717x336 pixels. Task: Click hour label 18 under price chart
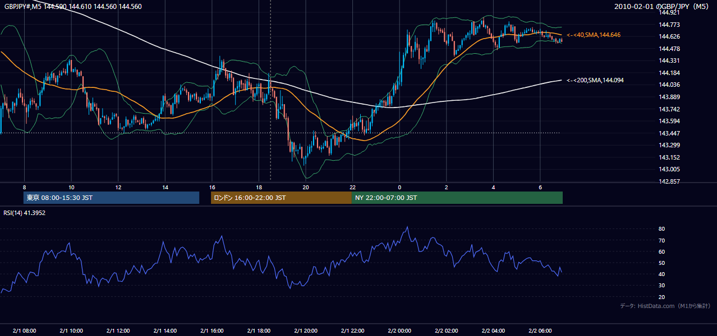pyautogui.click(x=259, y=187)
